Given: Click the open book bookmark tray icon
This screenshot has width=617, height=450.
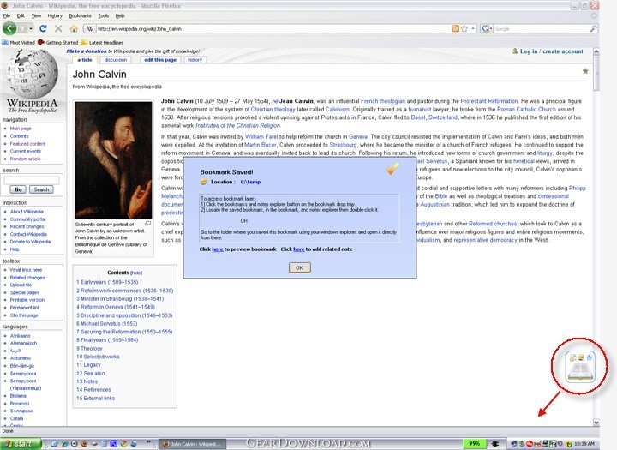Looking at the screenshot, I should coord(581,372).
